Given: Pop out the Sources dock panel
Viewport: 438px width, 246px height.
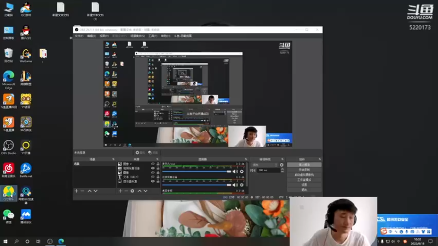Looking at the screenshot, I should point(157,159).
